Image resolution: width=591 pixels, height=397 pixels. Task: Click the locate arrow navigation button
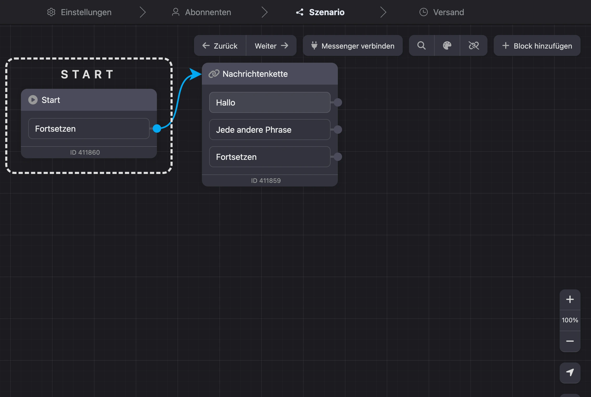570,373
